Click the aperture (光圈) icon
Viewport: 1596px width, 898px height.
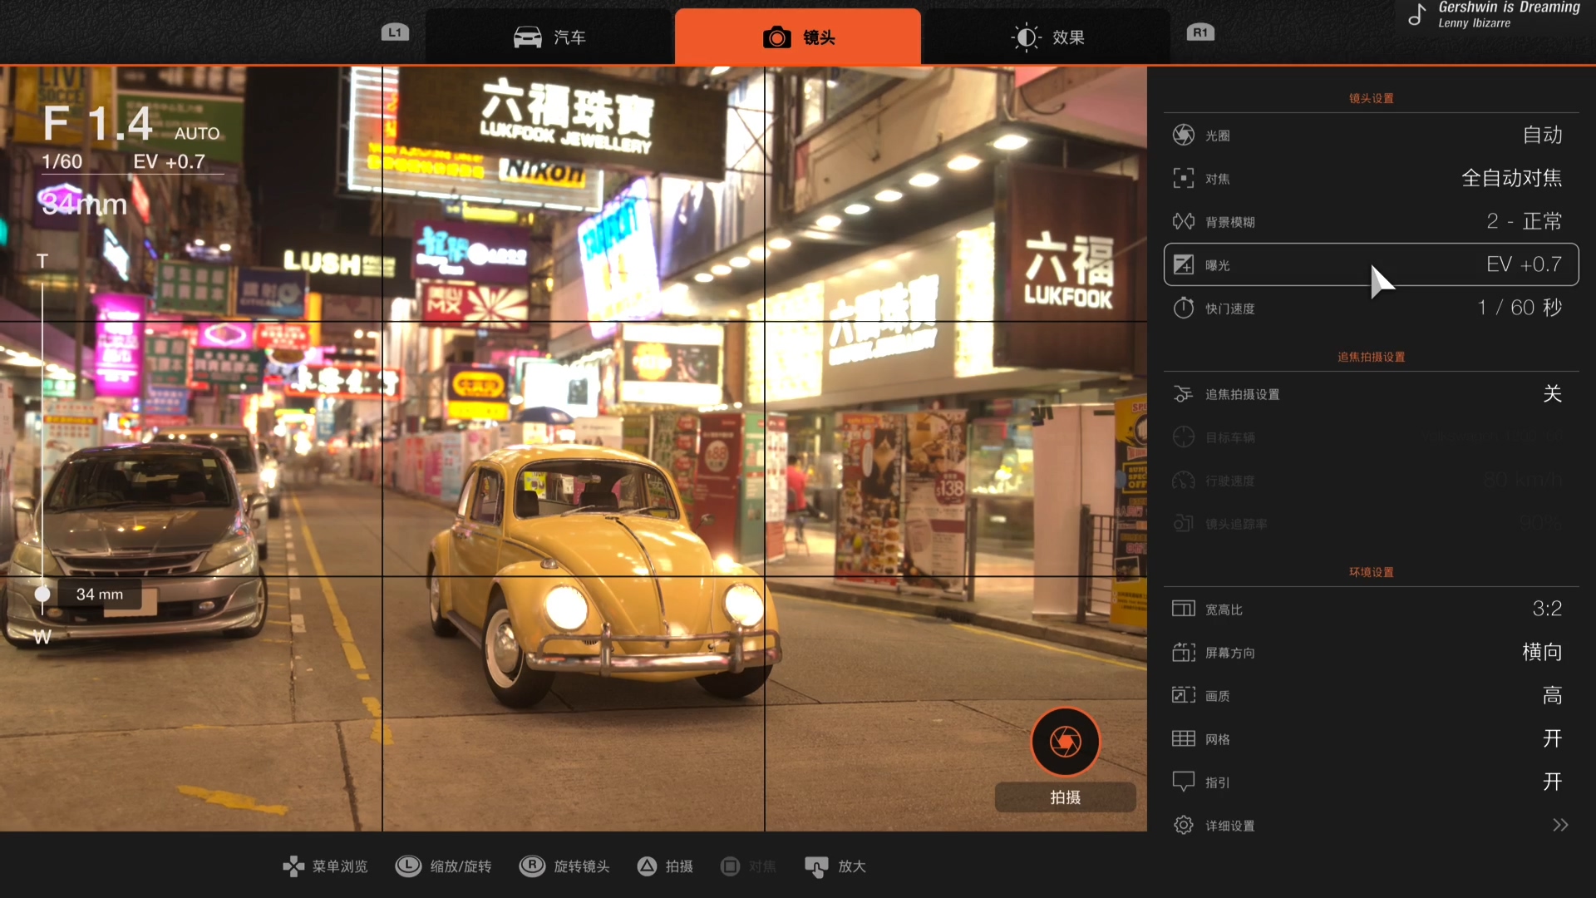[x=1184, y=135]
